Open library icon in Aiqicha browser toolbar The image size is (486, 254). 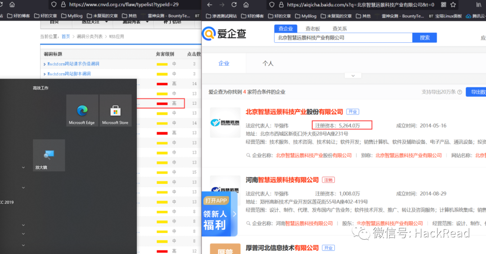pos(479,4)
